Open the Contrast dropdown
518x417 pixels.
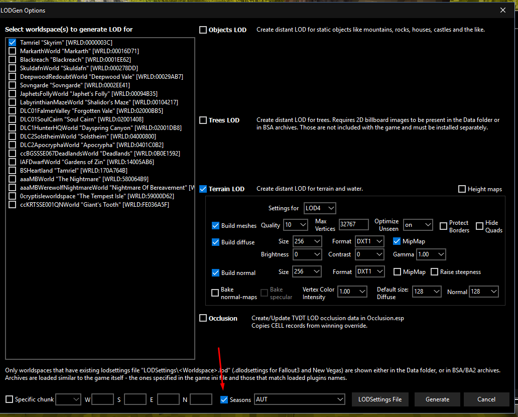tap(369, 254)
